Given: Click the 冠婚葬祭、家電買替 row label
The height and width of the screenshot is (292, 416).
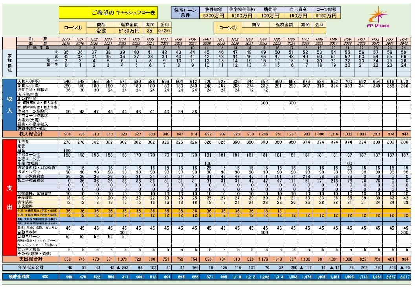Looking at the screenshot, I should coord(38,194).
